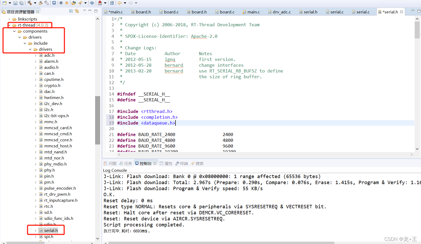Open the Build hammer dropdown arrow

coord(35,3)
